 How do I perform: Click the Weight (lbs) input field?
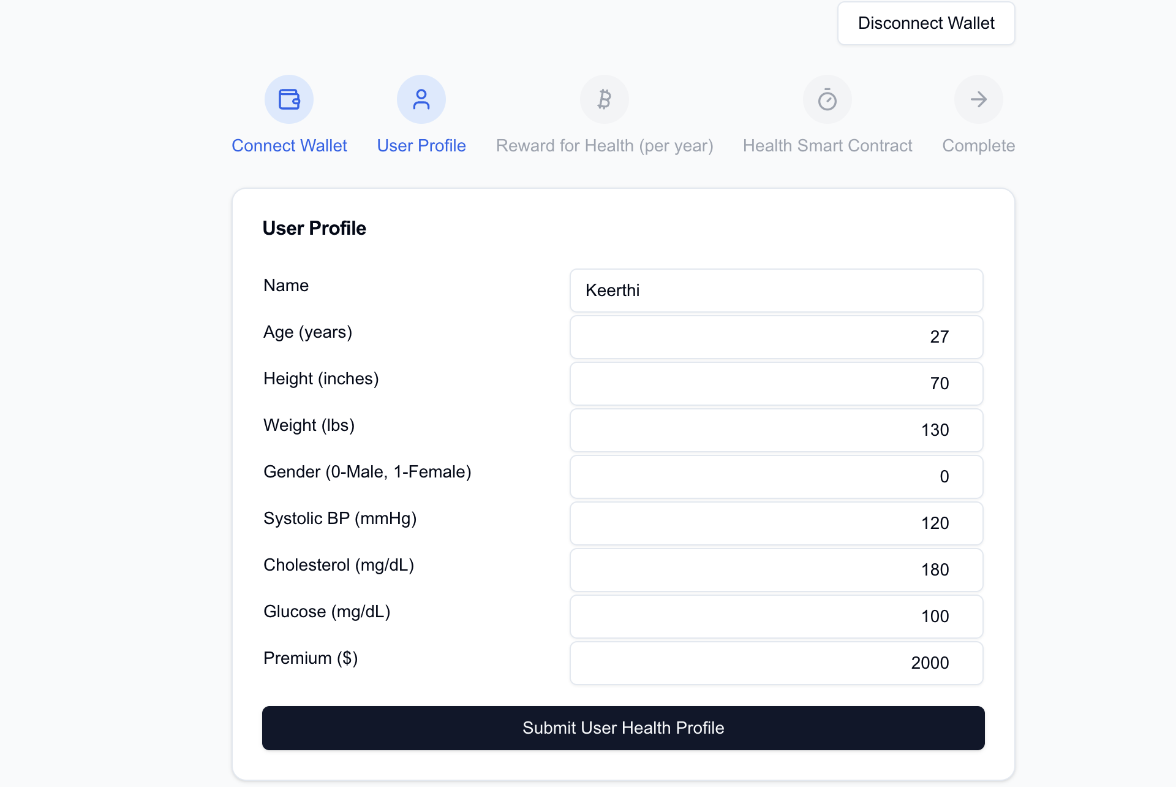click(x=776, y=430)
